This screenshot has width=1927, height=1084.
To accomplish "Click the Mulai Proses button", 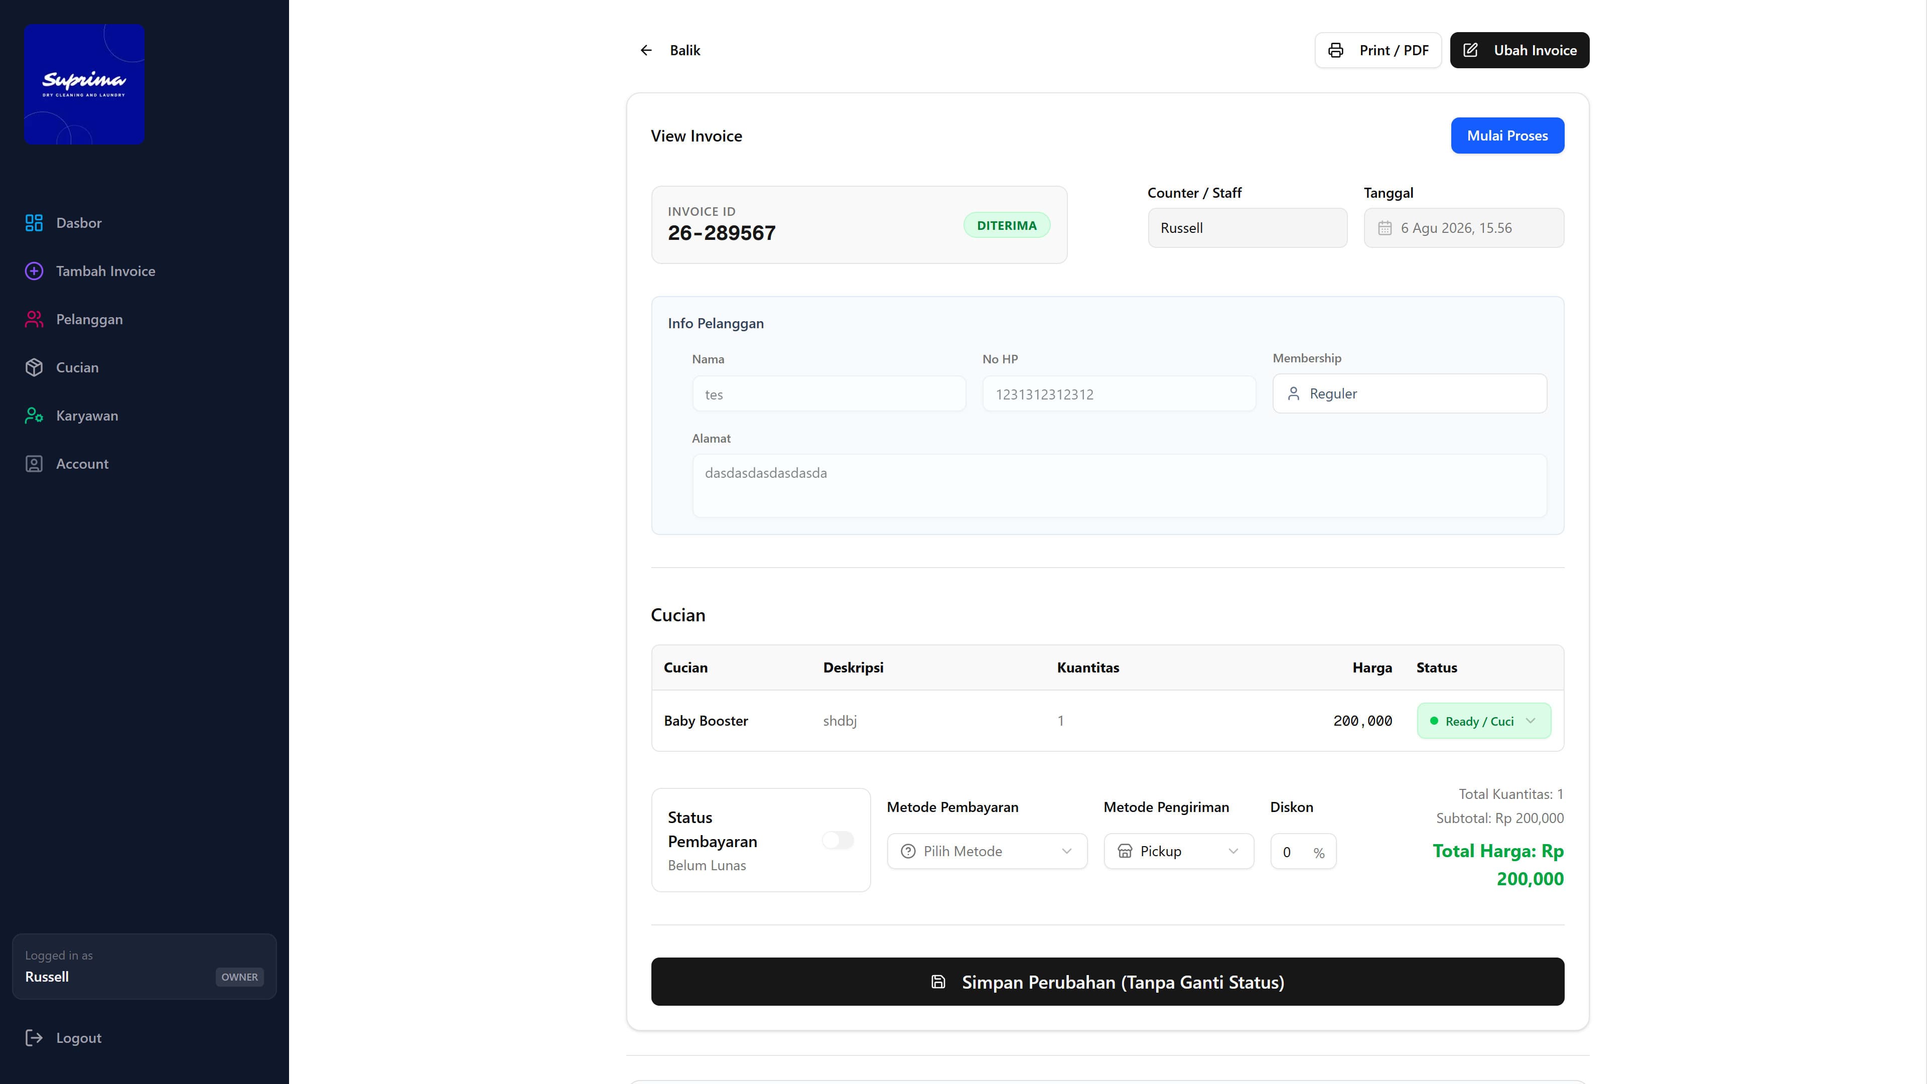I will 1507,135.
